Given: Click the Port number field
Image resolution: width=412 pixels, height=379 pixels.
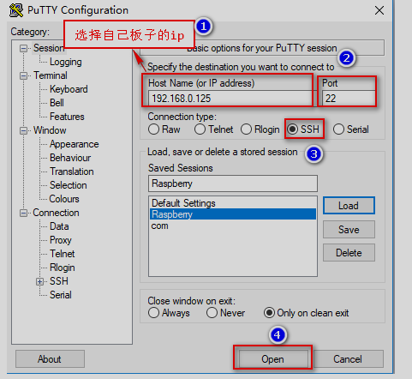Looking at the screenshot, I should pos(349,99).
